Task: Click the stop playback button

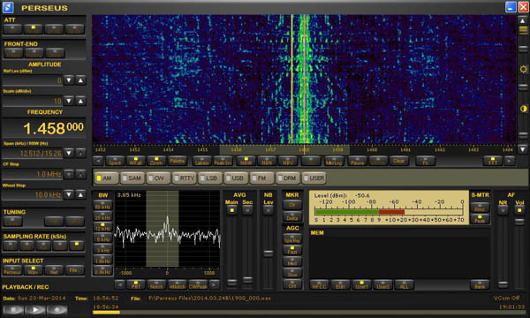Action: [x=13, y=309]
